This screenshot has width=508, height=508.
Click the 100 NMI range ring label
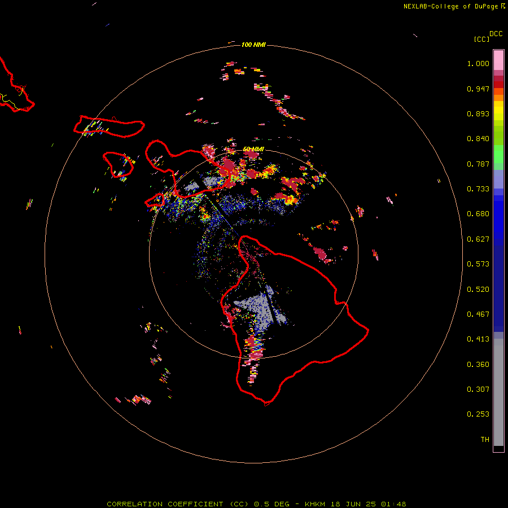[253, 45]
